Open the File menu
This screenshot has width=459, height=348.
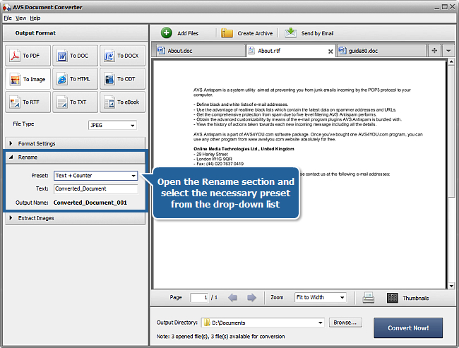tap(8, 18)
